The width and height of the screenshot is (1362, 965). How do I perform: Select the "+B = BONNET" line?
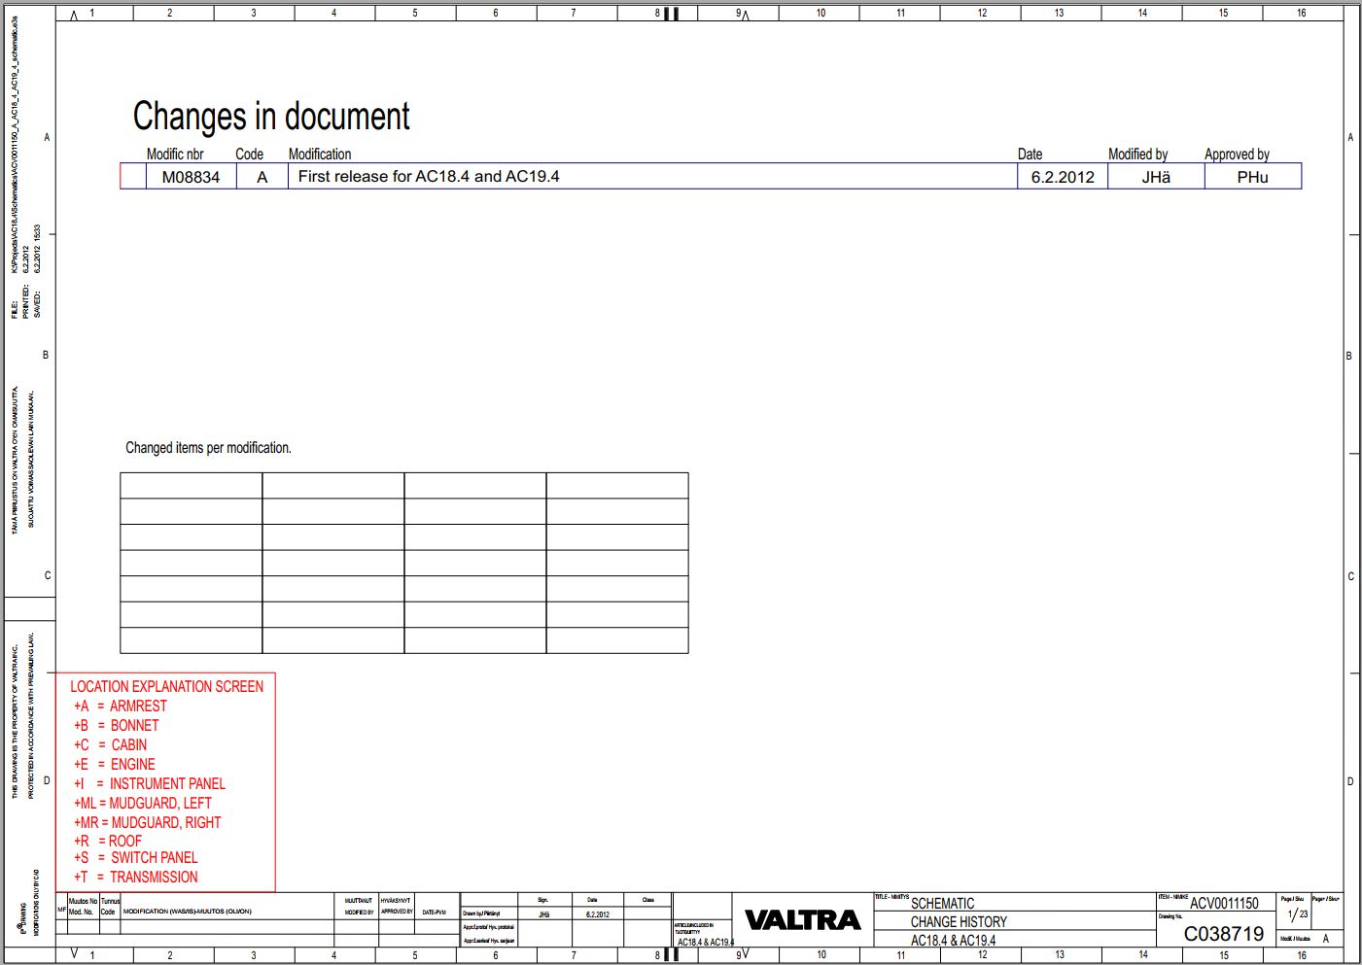117,725
